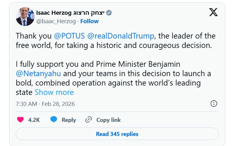The height and width of the screenshot is (146, 234).
Task: Open the X logo link
Action: (213, 12)
